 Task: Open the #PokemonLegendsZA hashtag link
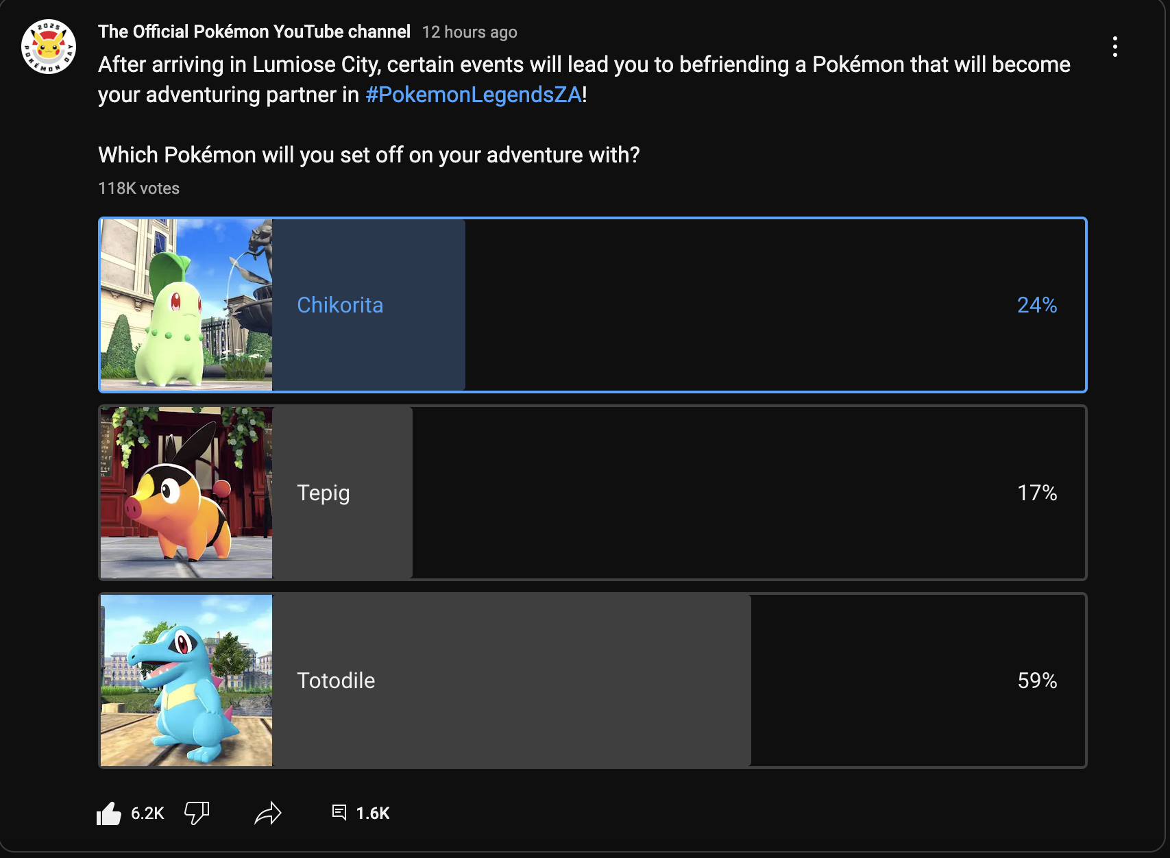coord(474,95)
